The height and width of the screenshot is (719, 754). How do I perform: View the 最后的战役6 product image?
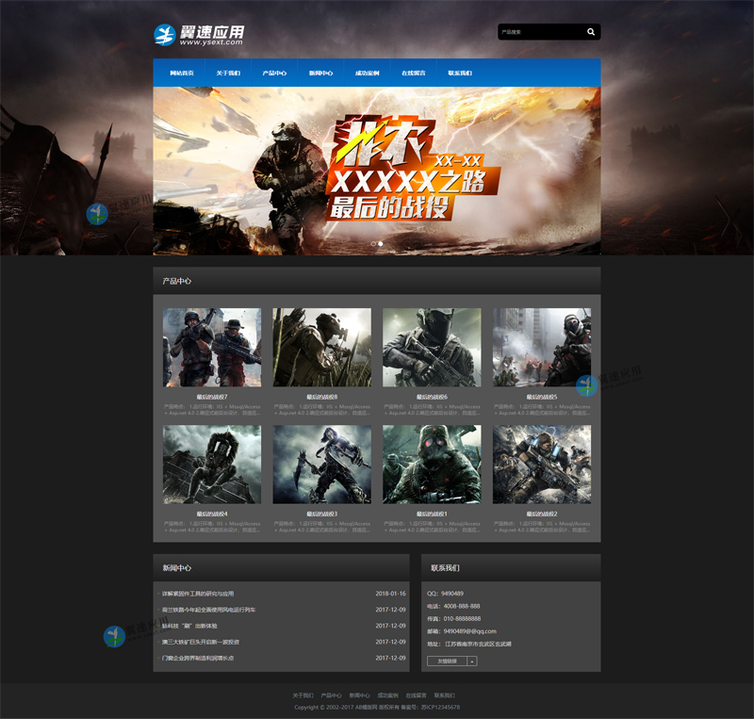point(432,348)
